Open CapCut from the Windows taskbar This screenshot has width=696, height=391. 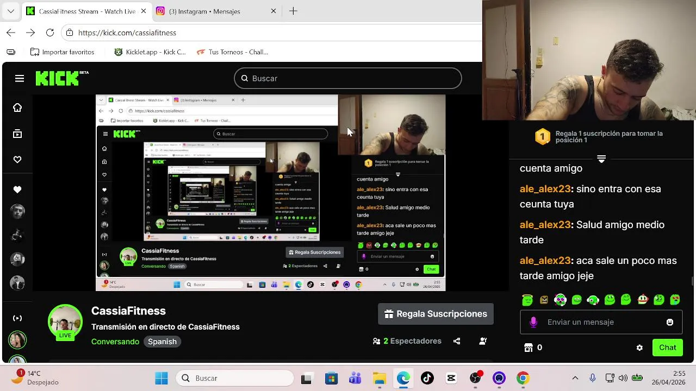451,378
